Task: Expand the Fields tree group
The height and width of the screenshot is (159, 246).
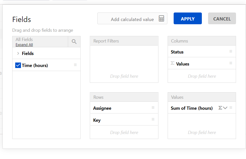Action: coord(18,53)
